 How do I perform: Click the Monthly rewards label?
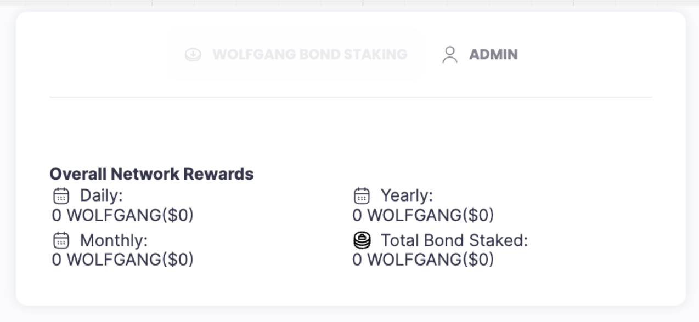114,240
